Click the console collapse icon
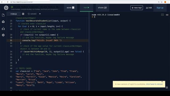Viewport: 170px width, 96px height. 162,15
